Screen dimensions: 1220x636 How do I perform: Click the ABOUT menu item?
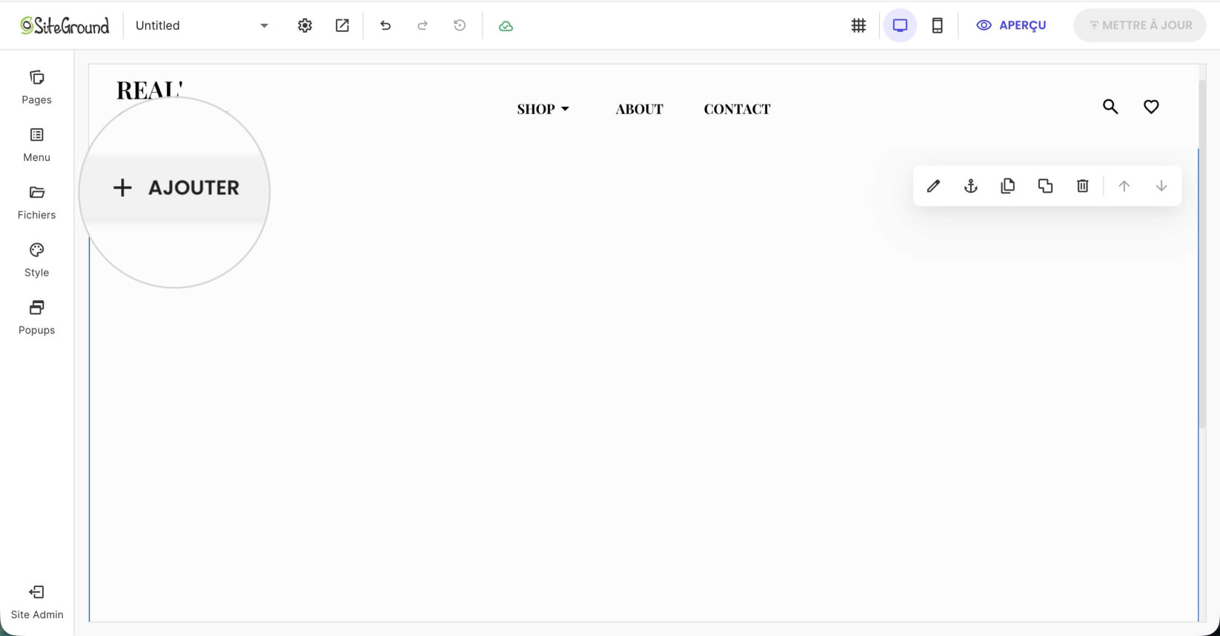tap(639, 109)
